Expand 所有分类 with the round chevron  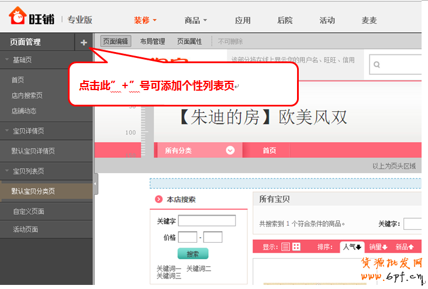(x=230, y=150)
